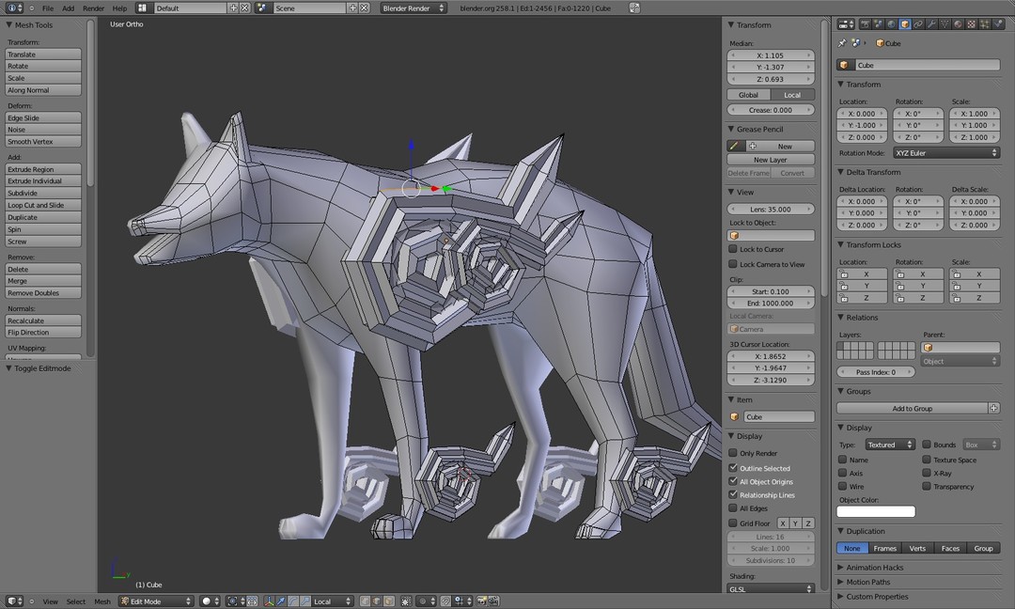This screenshot has width=1015, height=609.
Task: Toggle the 3D manipulator axes icon
Action: (x=269, y=601)
